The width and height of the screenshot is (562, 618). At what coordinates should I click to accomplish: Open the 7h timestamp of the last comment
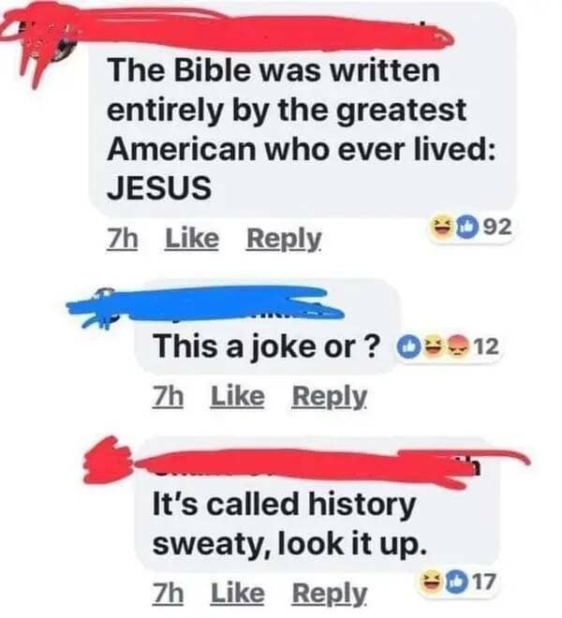click(168, 593)
